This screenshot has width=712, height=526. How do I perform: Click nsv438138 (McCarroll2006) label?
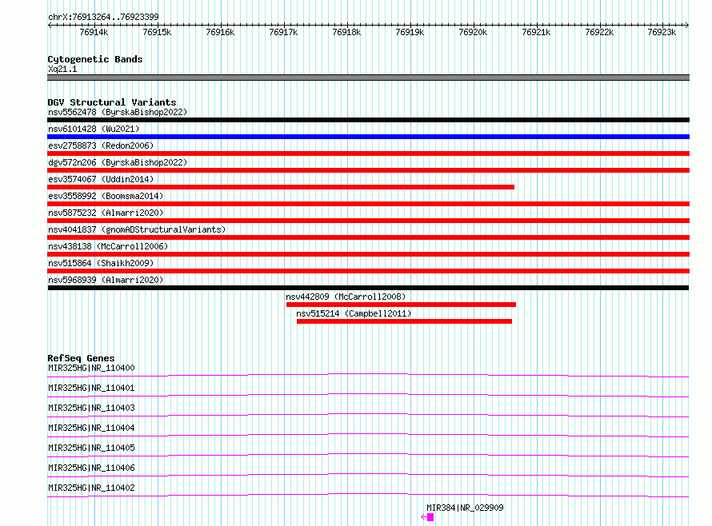pos(108,246)
